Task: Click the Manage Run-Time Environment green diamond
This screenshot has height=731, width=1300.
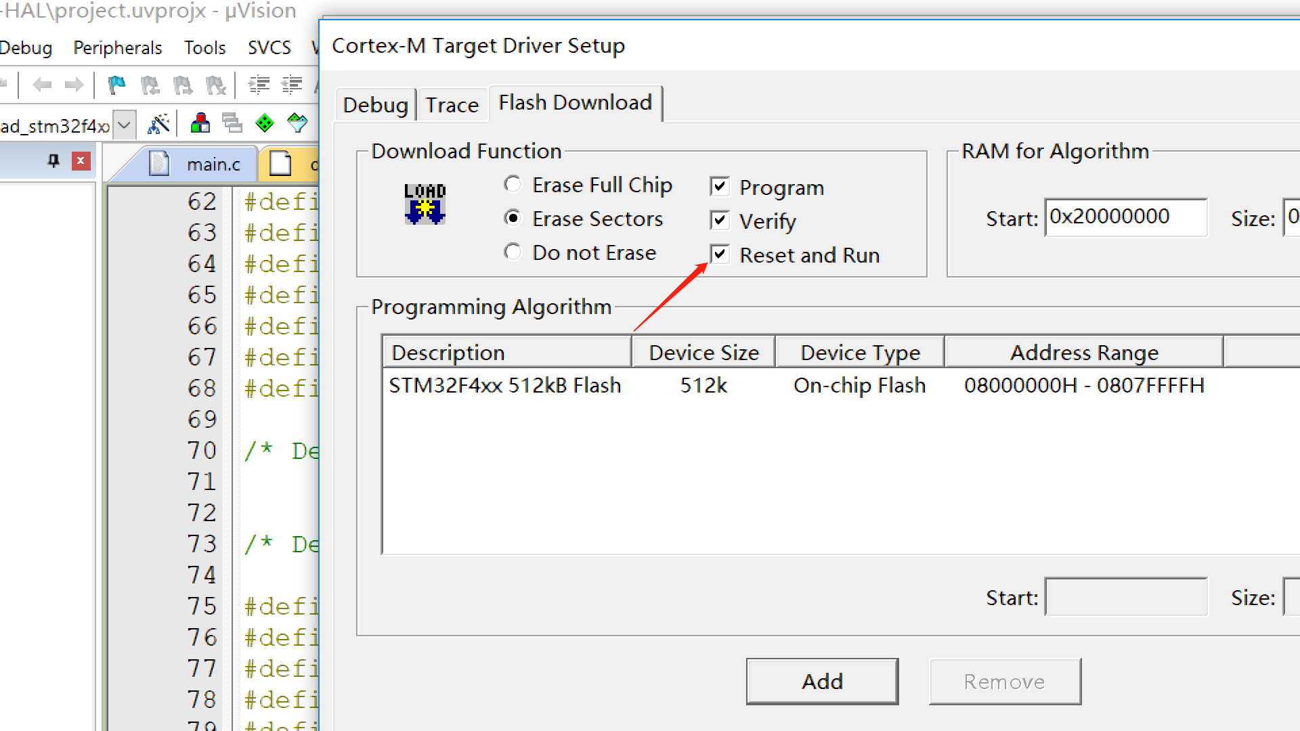Action: [264, 124]
